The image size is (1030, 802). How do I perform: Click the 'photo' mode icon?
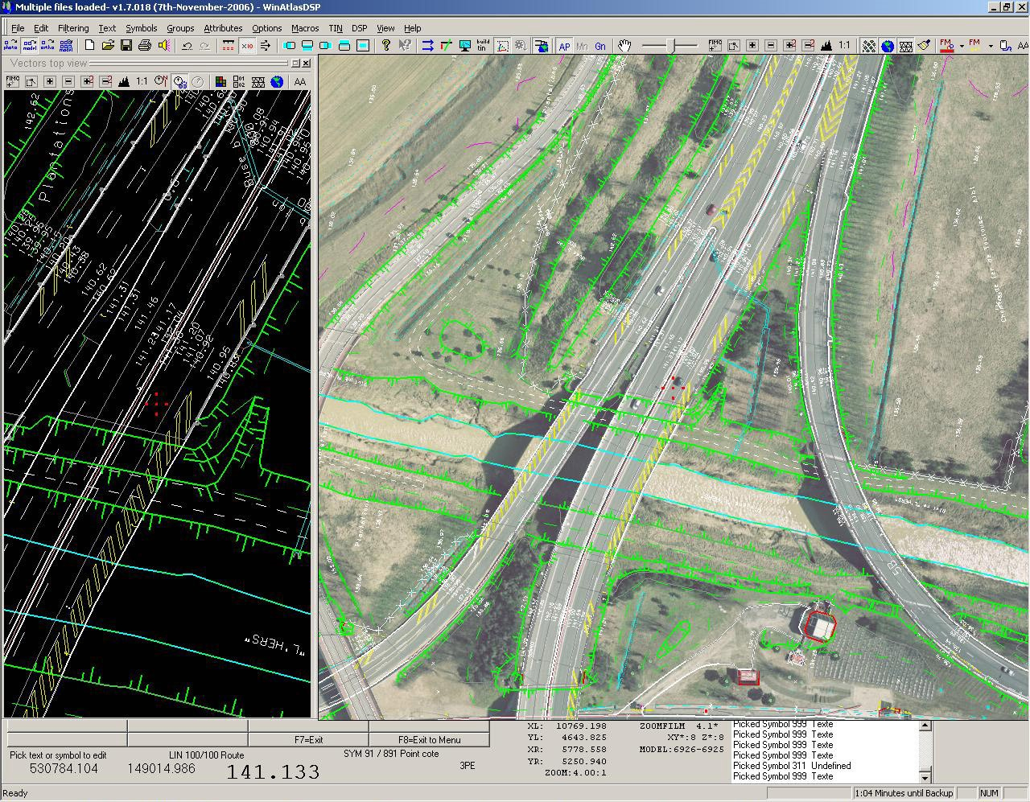tap(10, 46)
